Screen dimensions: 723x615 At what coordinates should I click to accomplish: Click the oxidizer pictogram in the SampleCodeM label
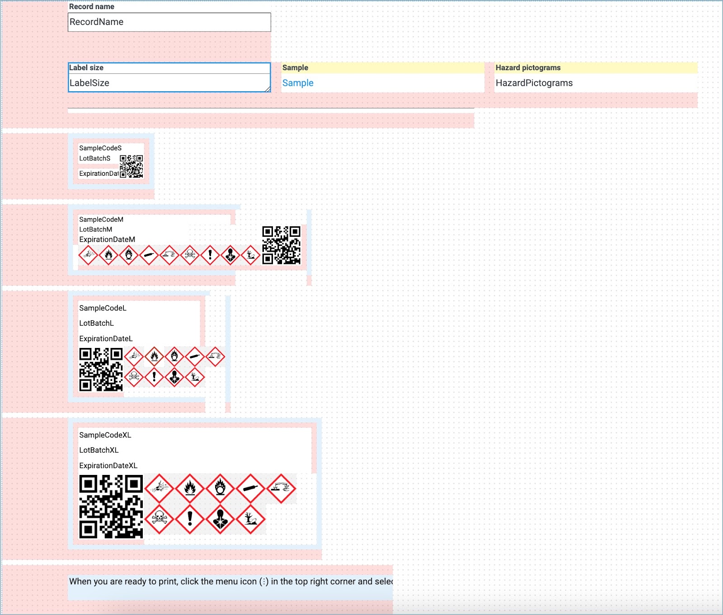(129, 255)
